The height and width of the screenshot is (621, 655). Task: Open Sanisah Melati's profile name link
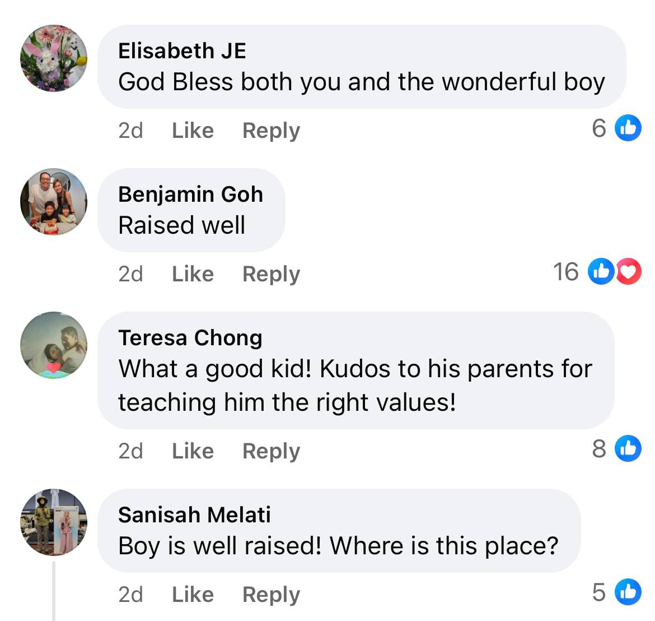(194, 515)
